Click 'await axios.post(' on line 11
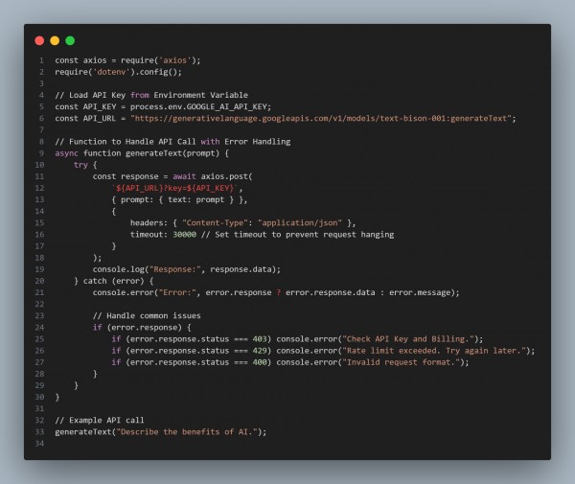Viewport: 575px width, 484px height. point(213,176)
